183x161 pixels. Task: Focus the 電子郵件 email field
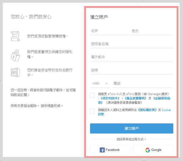click(131, 57)
